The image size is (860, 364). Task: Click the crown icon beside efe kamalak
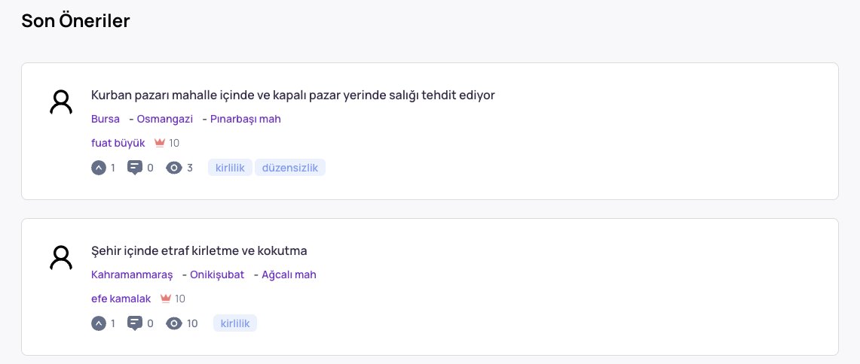click(166, 299)
